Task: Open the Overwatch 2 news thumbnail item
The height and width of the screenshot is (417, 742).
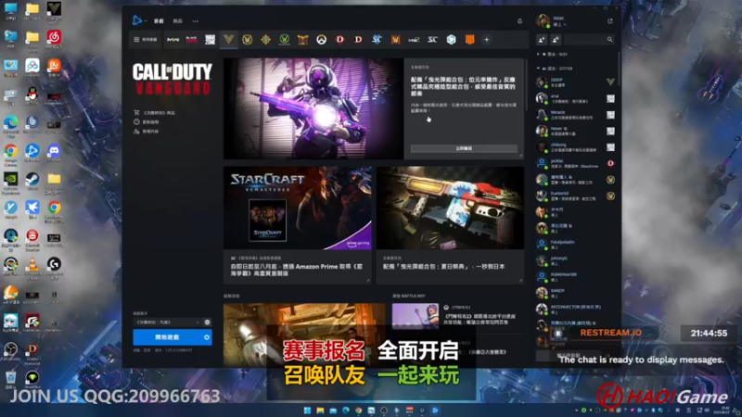Action: [x=415, y=316]
